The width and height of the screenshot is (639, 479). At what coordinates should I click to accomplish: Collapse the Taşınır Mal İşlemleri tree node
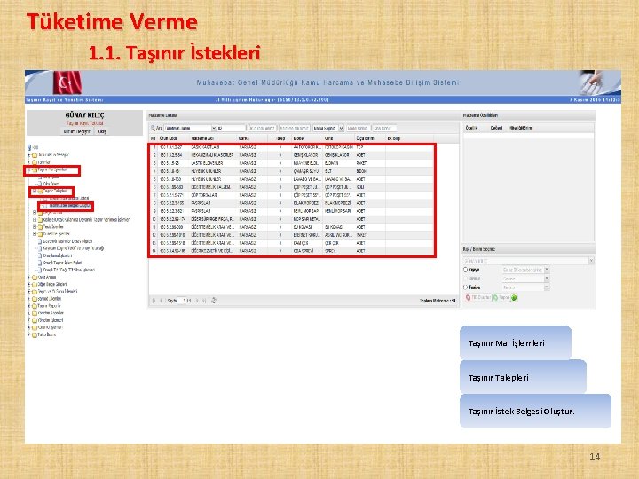point(29,169)
